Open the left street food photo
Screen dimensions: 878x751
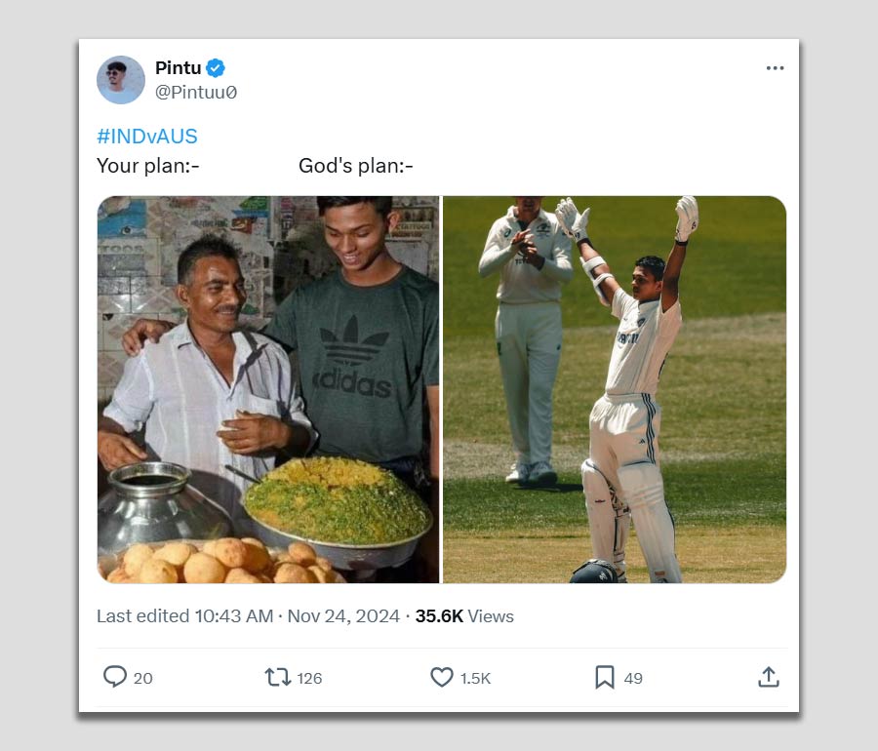(268, 389)
